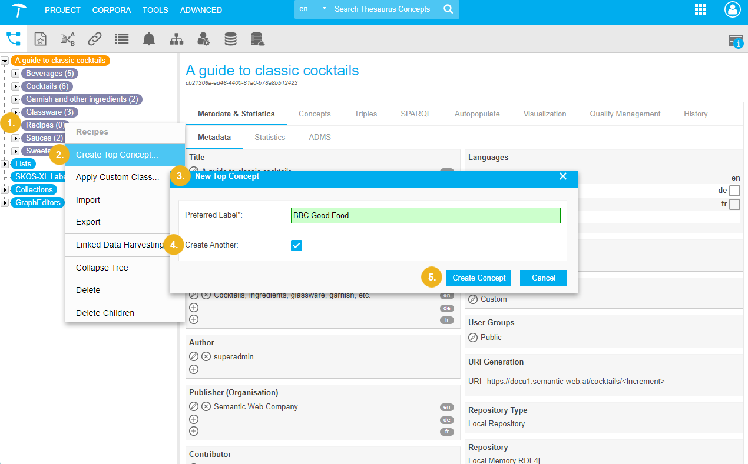This screenshot has width=748, height=464.
Task: Close the New Top Concept dialog
Action: click(563, 176)
